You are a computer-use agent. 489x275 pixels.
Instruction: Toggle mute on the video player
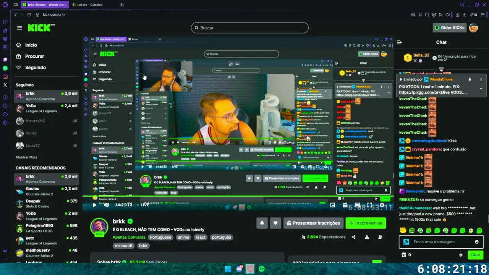tap(107, 205)
